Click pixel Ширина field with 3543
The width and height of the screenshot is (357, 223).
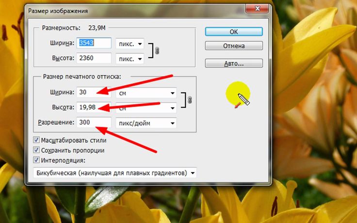[x=94, y=43]
